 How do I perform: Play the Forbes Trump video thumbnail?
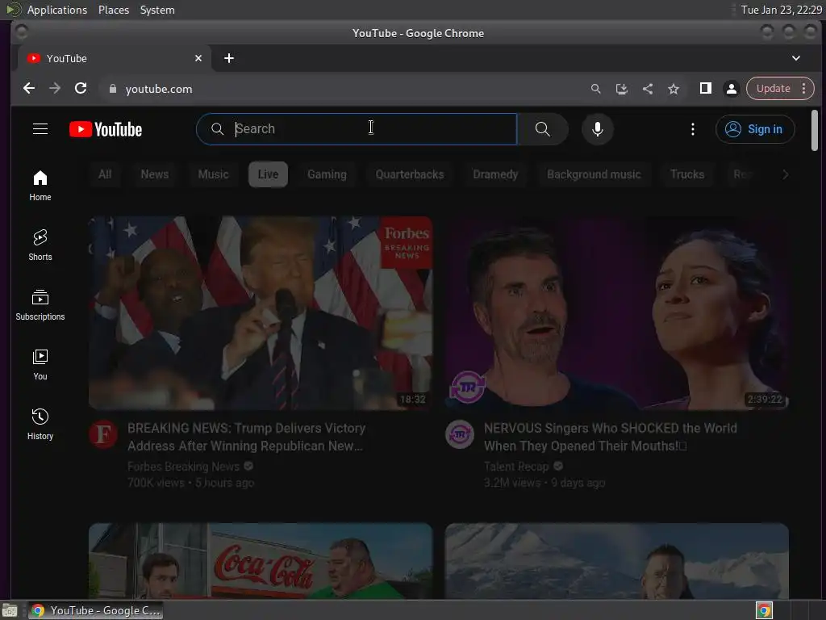click(x=261, y=313)
